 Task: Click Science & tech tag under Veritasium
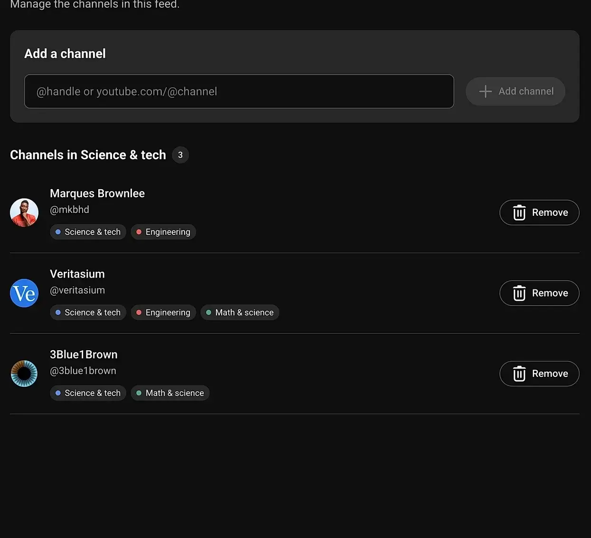[x=88, y=313]
